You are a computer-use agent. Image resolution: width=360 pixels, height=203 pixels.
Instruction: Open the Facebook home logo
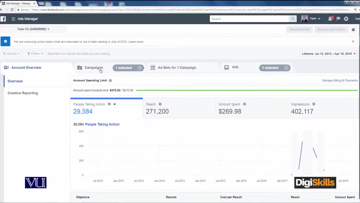coord(3,19)
